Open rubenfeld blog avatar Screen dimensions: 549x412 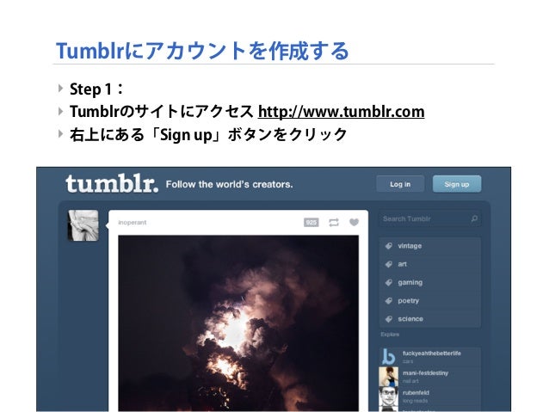tap(389, 397)
